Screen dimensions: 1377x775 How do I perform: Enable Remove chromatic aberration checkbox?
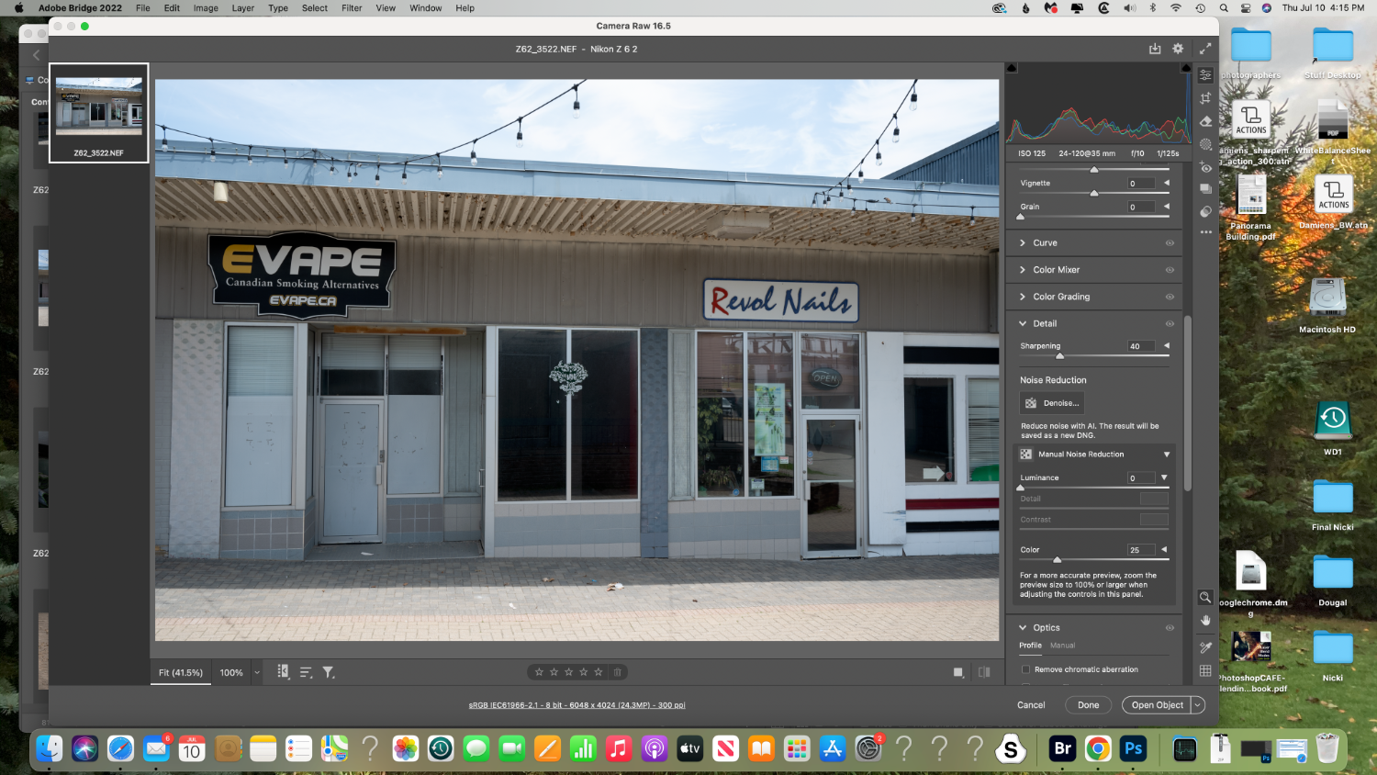(x=1025, y=669)
